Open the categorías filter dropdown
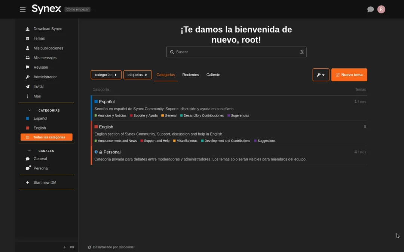404x252 pixels. 106,75
